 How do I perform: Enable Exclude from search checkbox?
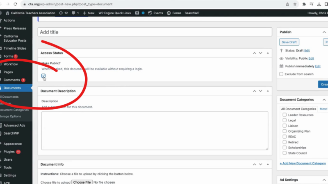(281, 74)
